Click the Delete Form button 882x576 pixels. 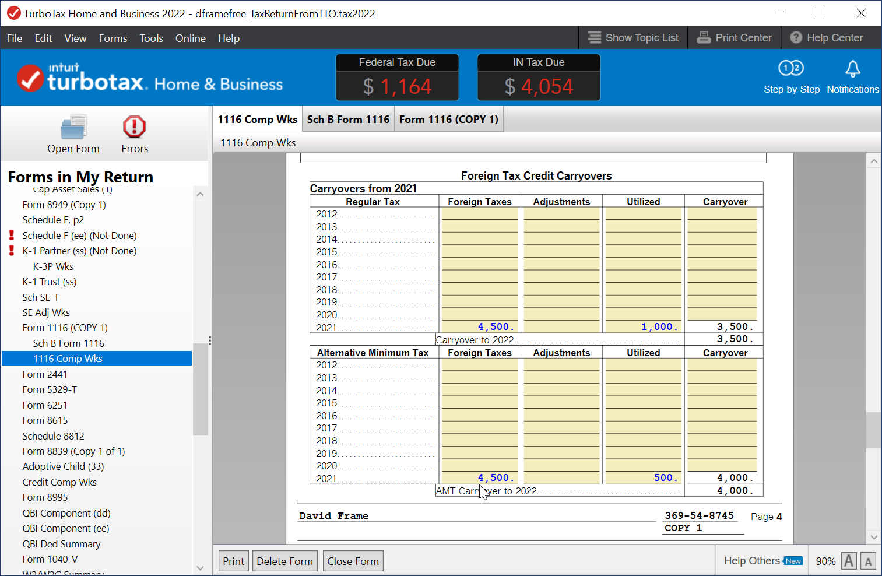point(284,561)
